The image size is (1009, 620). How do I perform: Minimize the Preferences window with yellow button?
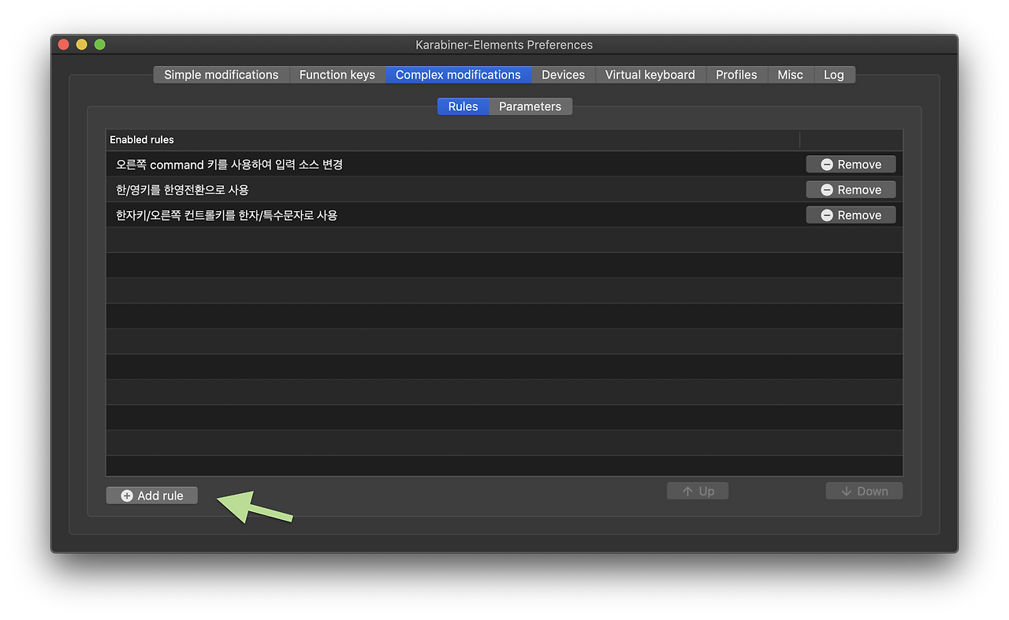tap(82, 45)
